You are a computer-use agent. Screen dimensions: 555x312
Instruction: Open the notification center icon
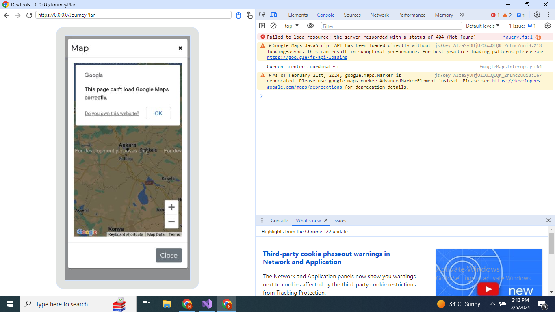pos(542,304)
